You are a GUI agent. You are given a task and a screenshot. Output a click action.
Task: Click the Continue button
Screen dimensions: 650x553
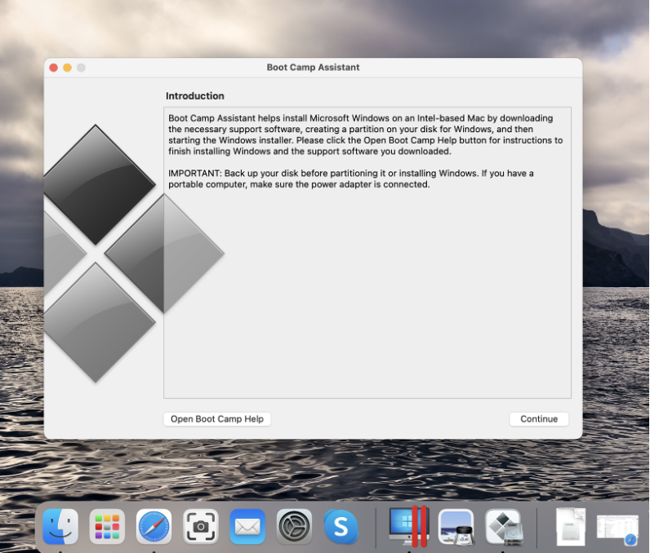tap(539, 419)
